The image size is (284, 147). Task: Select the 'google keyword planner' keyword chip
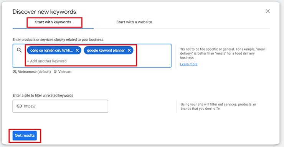(x=106, y=51)
